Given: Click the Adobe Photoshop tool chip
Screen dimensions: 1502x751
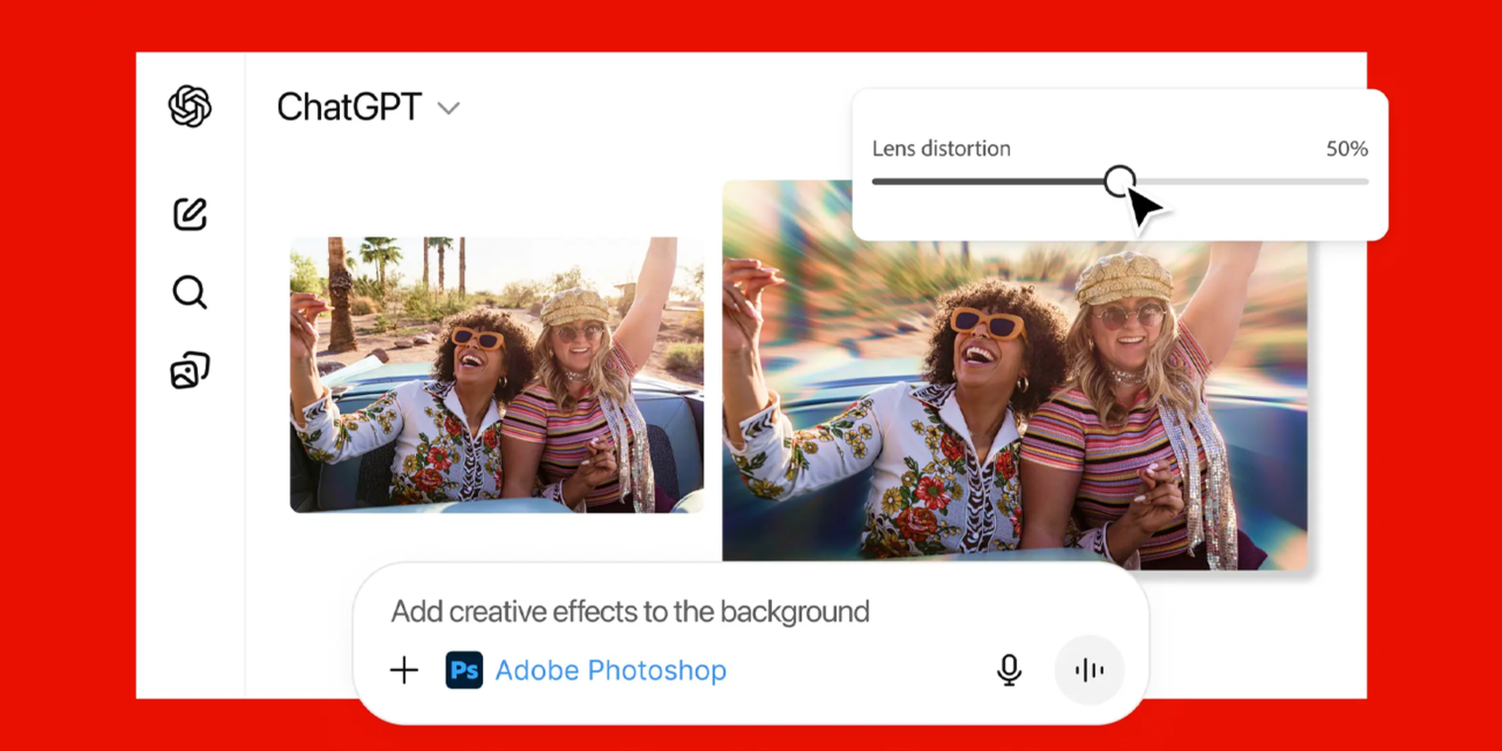Looking at the screenshot, I should (587, 670).
